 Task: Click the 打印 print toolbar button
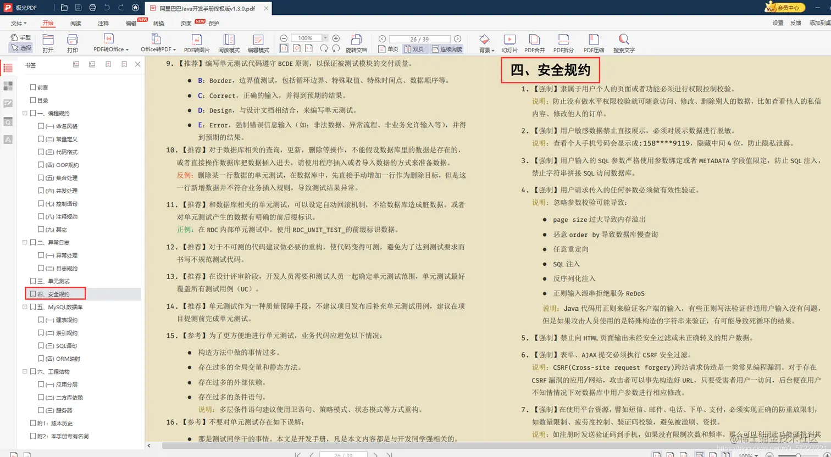(x=73, y=43)
